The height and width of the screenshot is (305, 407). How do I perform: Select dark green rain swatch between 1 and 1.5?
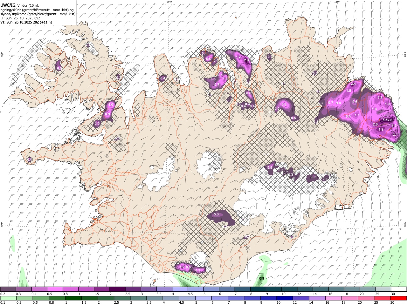click(x=73, y=298)
